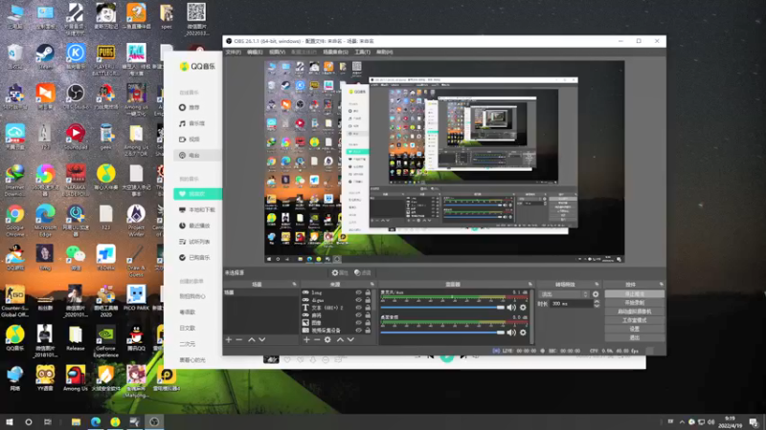This screenshot has height=430, width=766.
Task: Hide the long source with its eye icon
Action: pyautogui.click(x=358, y=292)
